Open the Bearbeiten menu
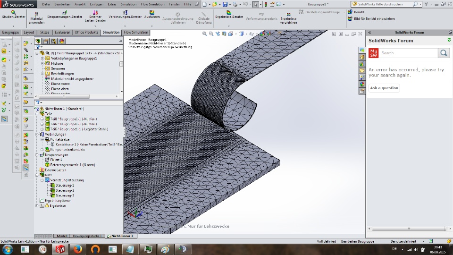The image size is (453, 255). [x=62, y=4]
